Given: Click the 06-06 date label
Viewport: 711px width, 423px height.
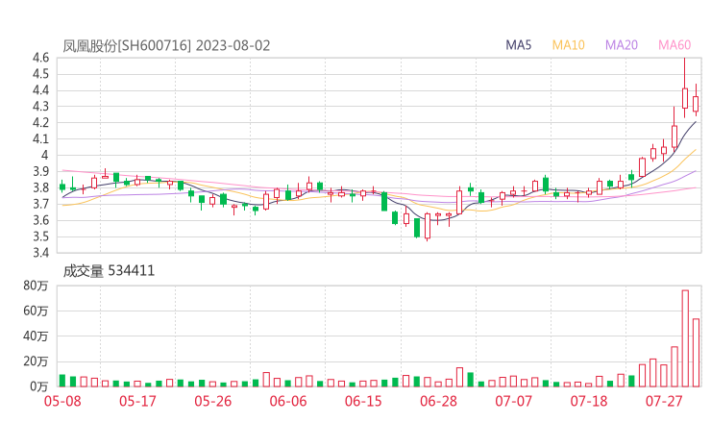Looking at the screenshot, I should [x=288, y=401].
